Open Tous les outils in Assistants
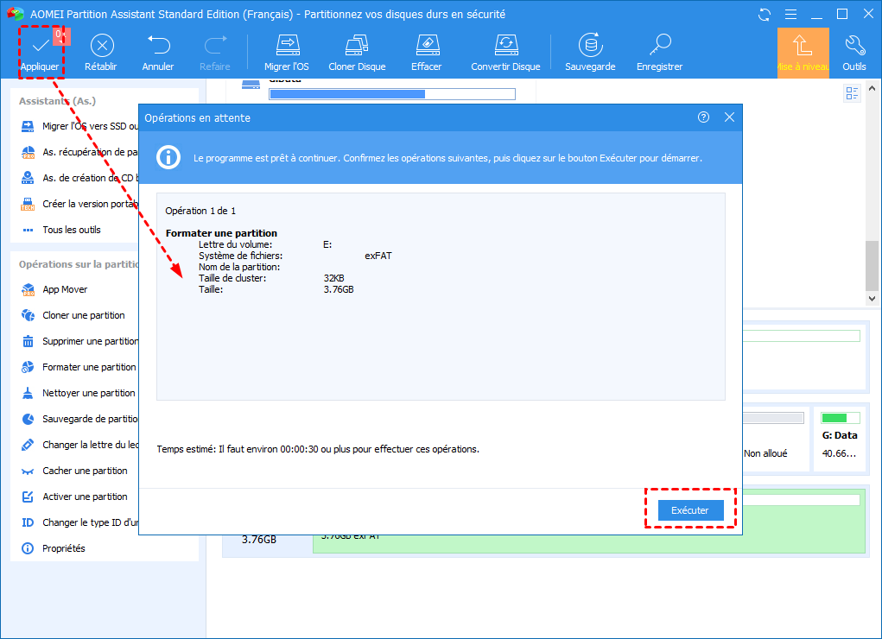 click(x=72, y=230)
